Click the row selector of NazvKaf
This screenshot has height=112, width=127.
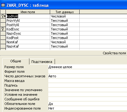(x=3, y=46)
